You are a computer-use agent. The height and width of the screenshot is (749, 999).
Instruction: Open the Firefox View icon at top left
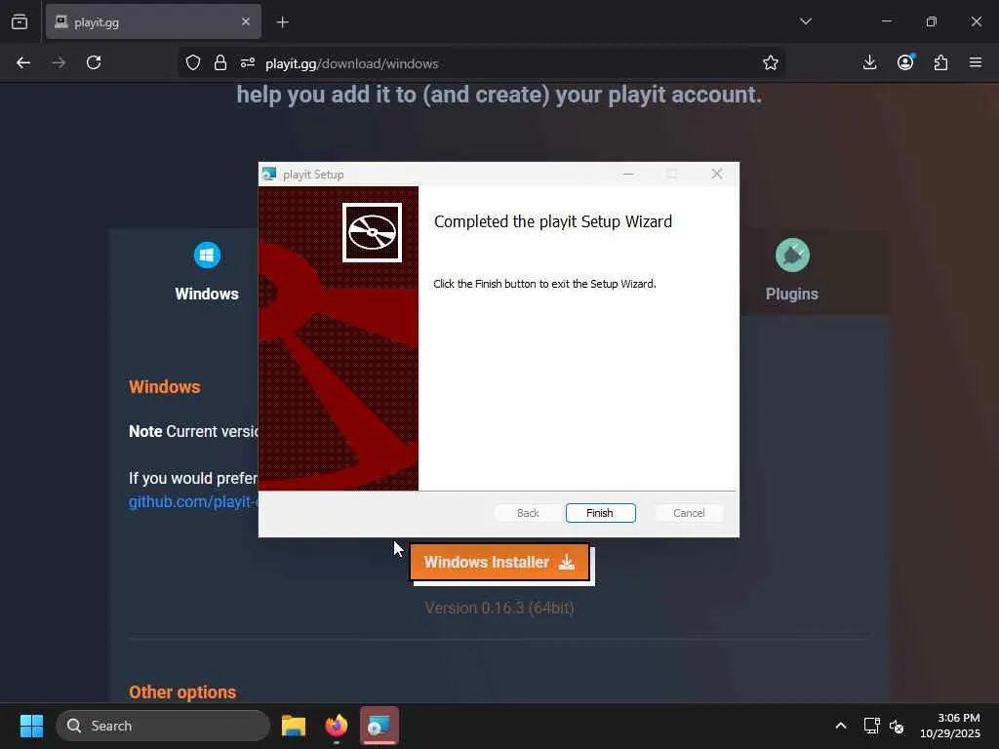tap(20, 22)
